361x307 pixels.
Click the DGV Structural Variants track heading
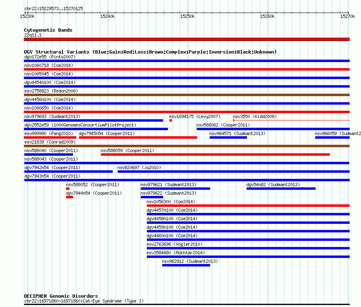pos(150,52)
